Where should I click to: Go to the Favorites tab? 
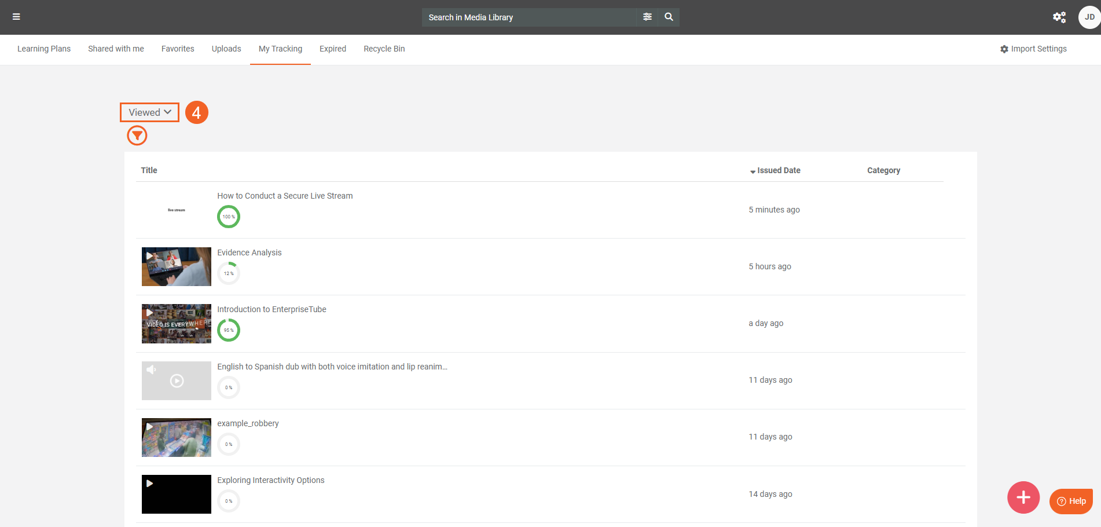click(178, 49)
